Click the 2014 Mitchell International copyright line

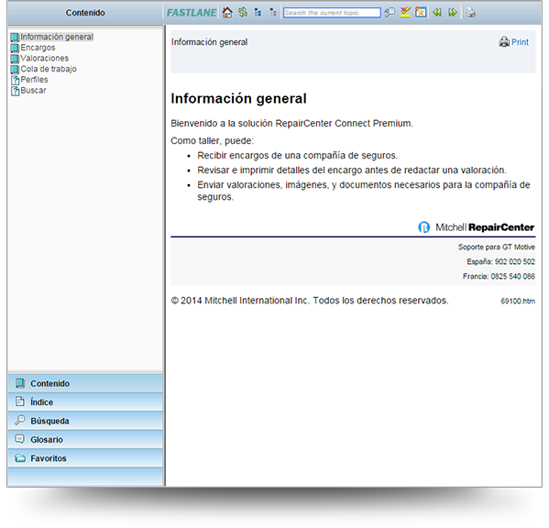coord(310,301)
